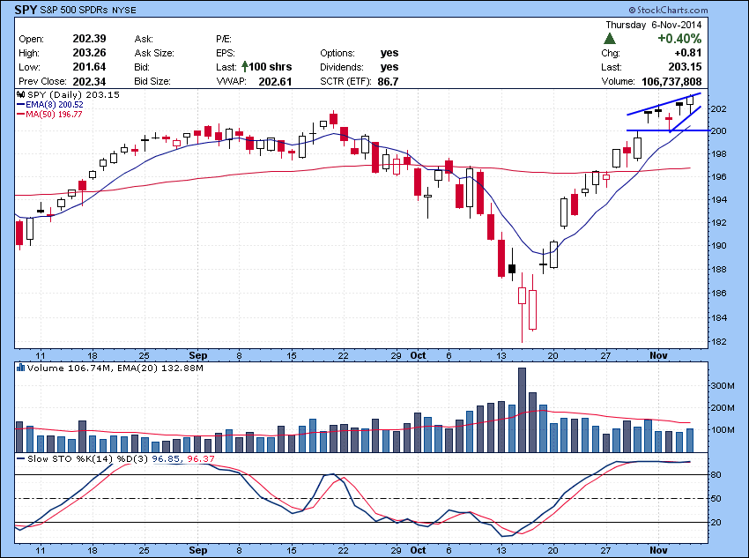Select the Chg value +0.81
Screen dimensions: 749x558
point(688,53)
